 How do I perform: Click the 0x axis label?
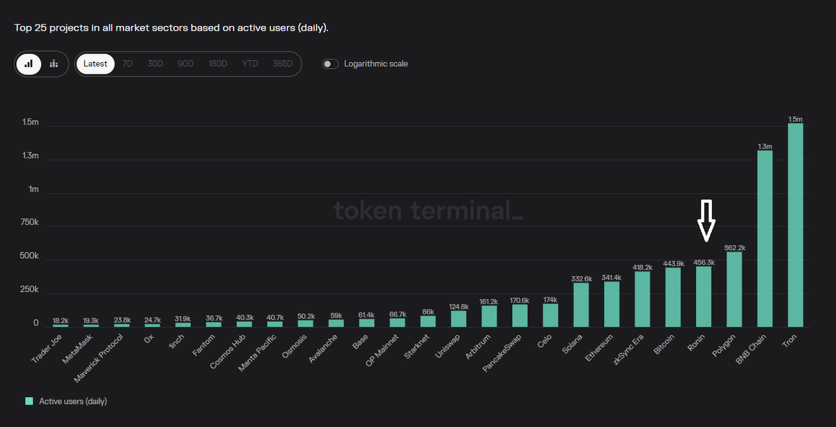pyautogui.click(x=150, y=338)
